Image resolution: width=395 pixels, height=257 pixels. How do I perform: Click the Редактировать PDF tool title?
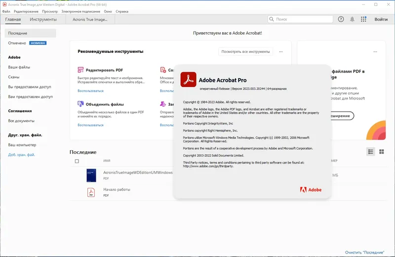pyautogui.click(x=104, y=70)
